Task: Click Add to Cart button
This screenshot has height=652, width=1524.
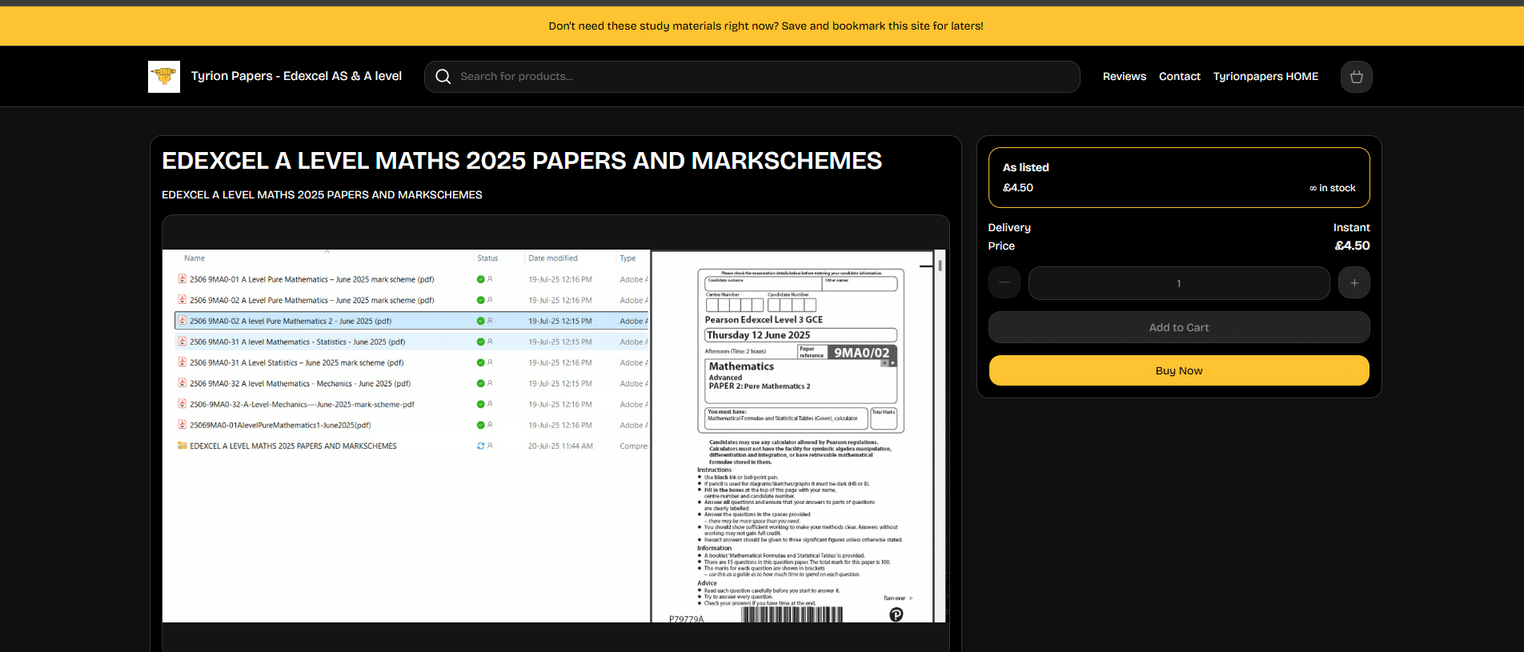Action: point(1178,327)
